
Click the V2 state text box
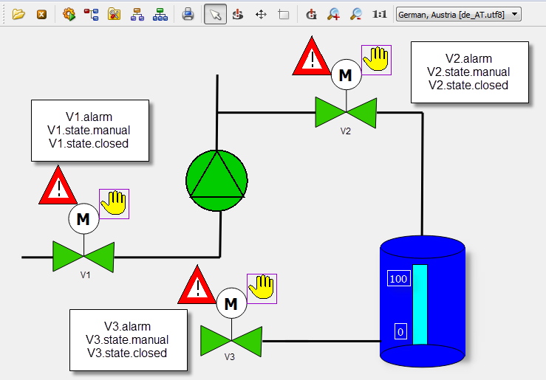click(x=469, y=72)
